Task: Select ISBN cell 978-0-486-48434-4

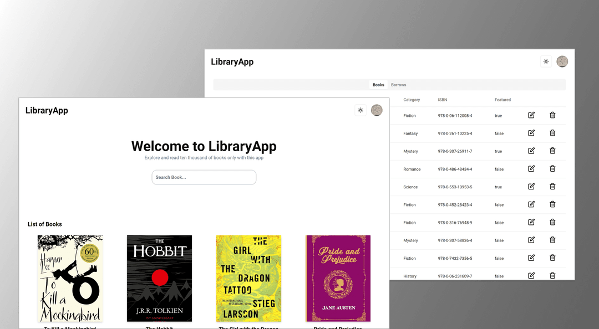Action: [455, 169]
